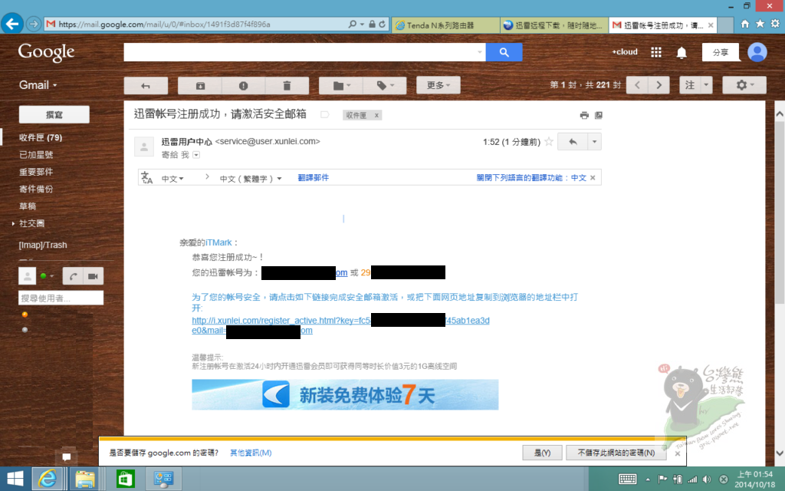
Task: Open the 已加星號 folder
Action: tap(36, 155)
